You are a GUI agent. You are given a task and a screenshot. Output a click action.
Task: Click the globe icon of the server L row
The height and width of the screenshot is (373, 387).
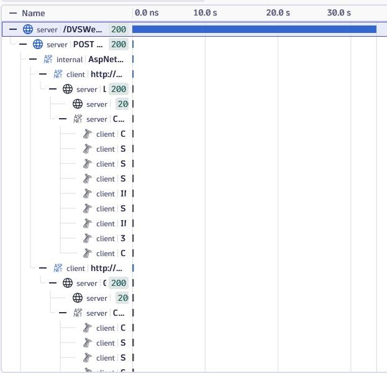coord(68,89)
